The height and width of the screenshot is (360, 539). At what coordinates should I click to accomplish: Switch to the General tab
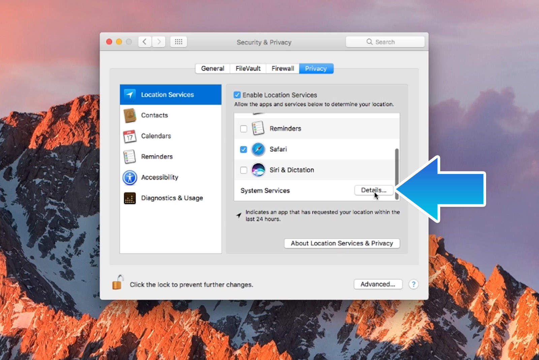click(212, 68)
